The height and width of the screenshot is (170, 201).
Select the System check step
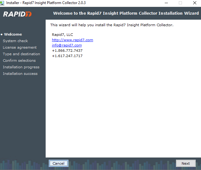tap(15, 41)
